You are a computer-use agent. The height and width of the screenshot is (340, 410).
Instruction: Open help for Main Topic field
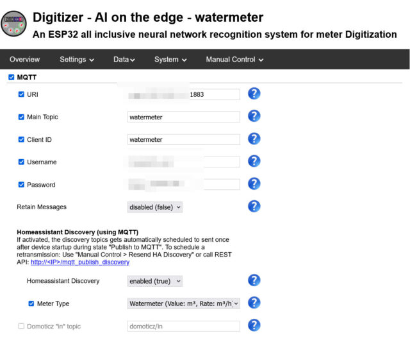[x=254, y=116]
